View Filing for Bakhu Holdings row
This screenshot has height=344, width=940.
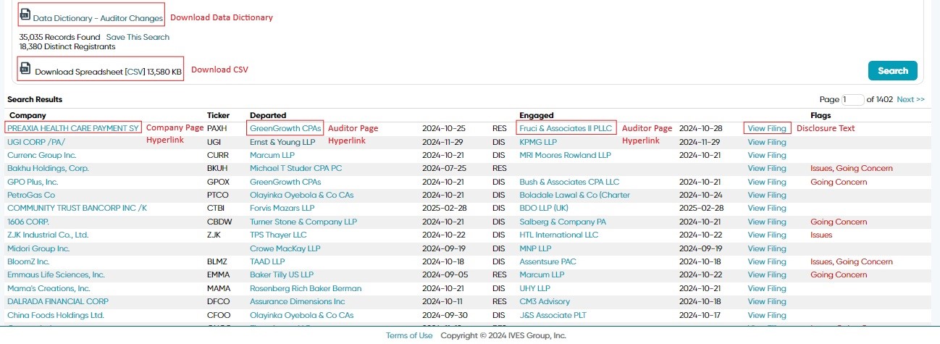coord(767,168)
